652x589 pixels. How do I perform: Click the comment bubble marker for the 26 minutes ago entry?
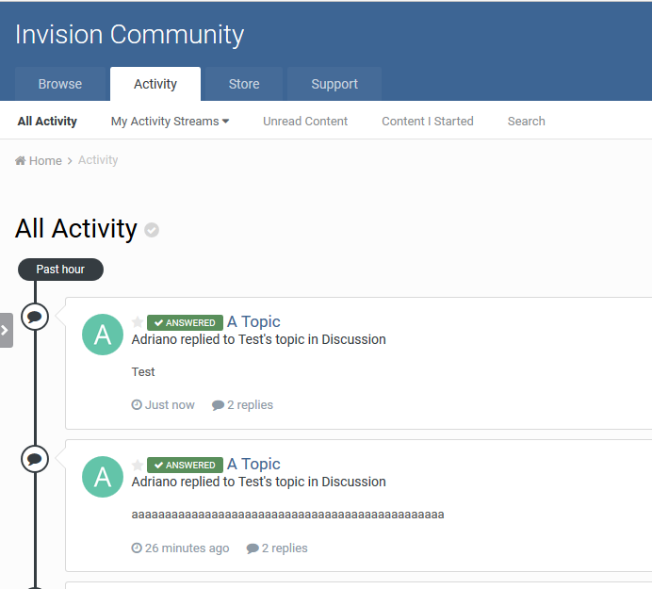pyautogui.click(x=35, y=459)
